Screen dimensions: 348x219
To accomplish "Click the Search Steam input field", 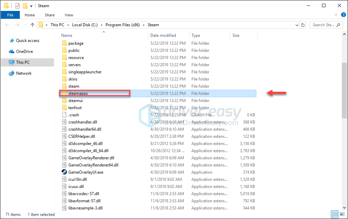I will pos(326,25).
